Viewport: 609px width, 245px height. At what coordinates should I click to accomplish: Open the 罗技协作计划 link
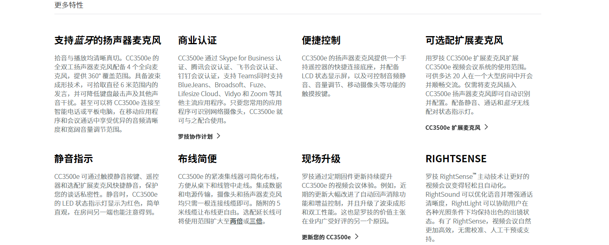(195, 136)
